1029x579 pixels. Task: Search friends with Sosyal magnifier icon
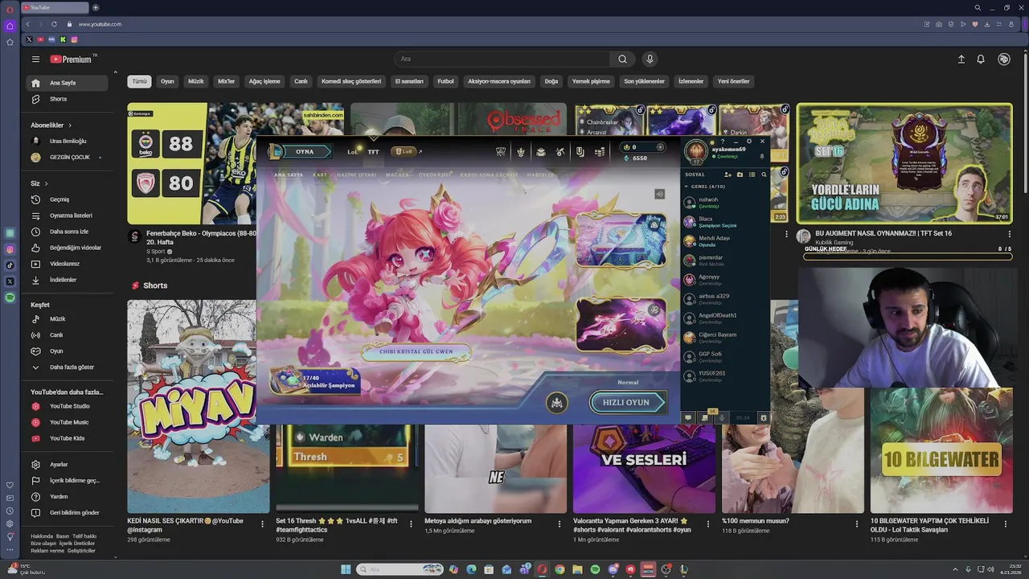764,175
